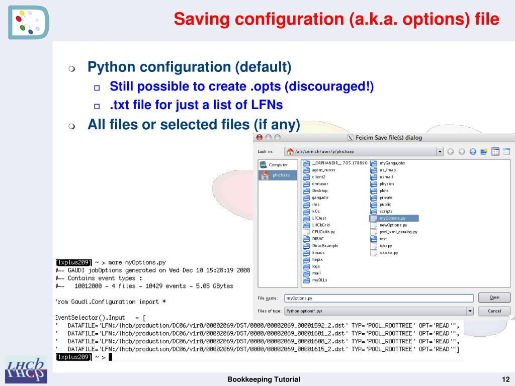Select the highlighted myOptions.py file
The width and height of the screenshot is (515, 386).
point(394,218)
